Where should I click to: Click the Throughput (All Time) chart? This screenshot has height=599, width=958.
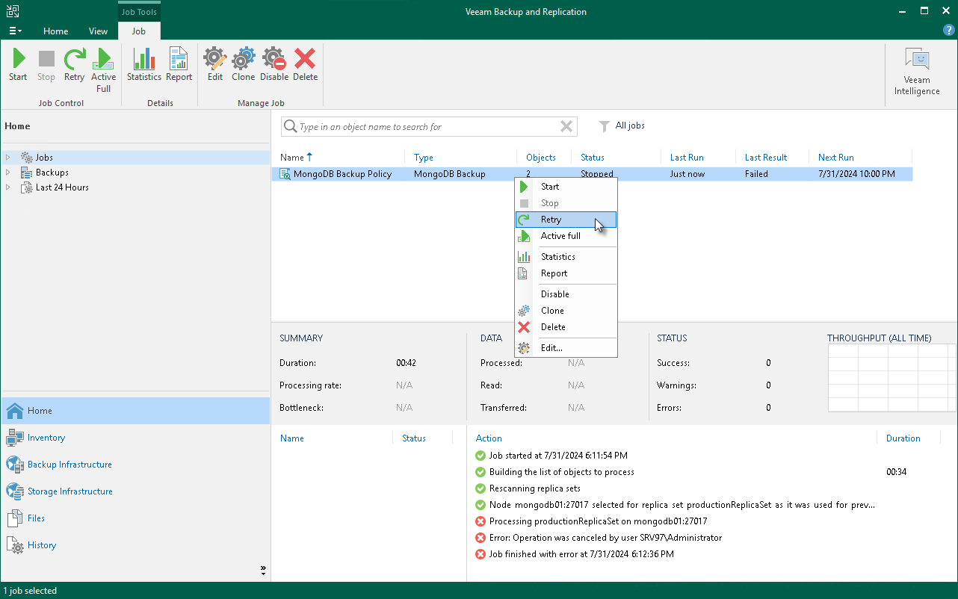[x=891, y=378]
